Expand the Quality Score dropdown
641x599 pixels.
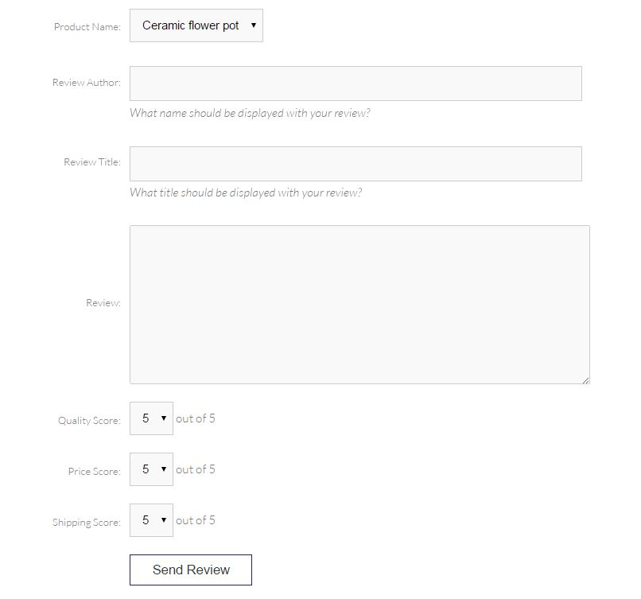(151, 418)
